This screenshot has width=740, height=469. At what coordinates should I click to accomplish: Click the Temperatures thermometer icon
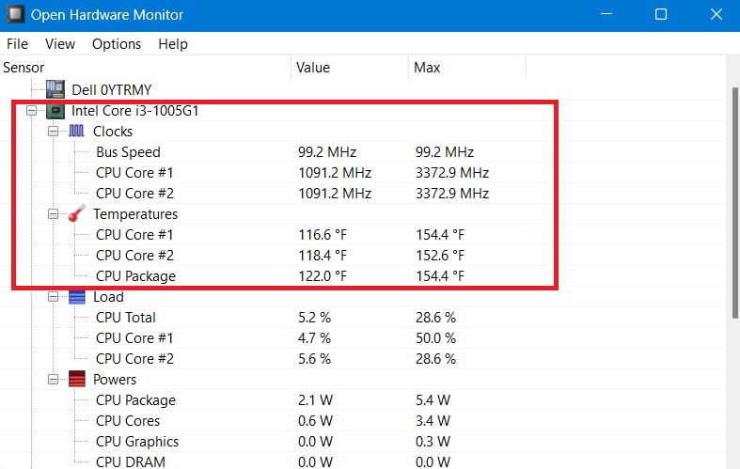tap(76, 213)
